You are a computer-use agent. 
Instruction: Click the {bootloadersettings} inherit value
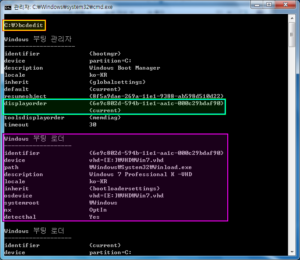point(125,188)
